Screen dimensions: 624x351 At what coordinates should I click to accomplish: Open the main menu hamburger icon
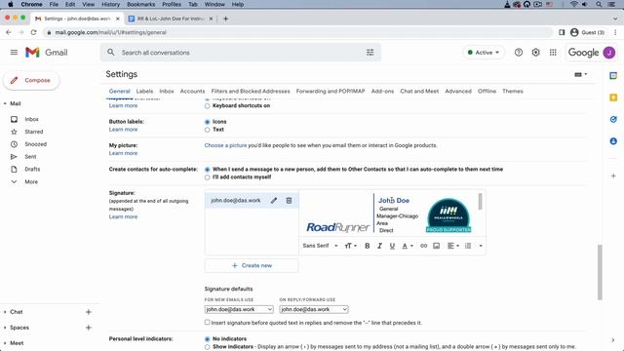pyautogui.click(x=14, y=52)
